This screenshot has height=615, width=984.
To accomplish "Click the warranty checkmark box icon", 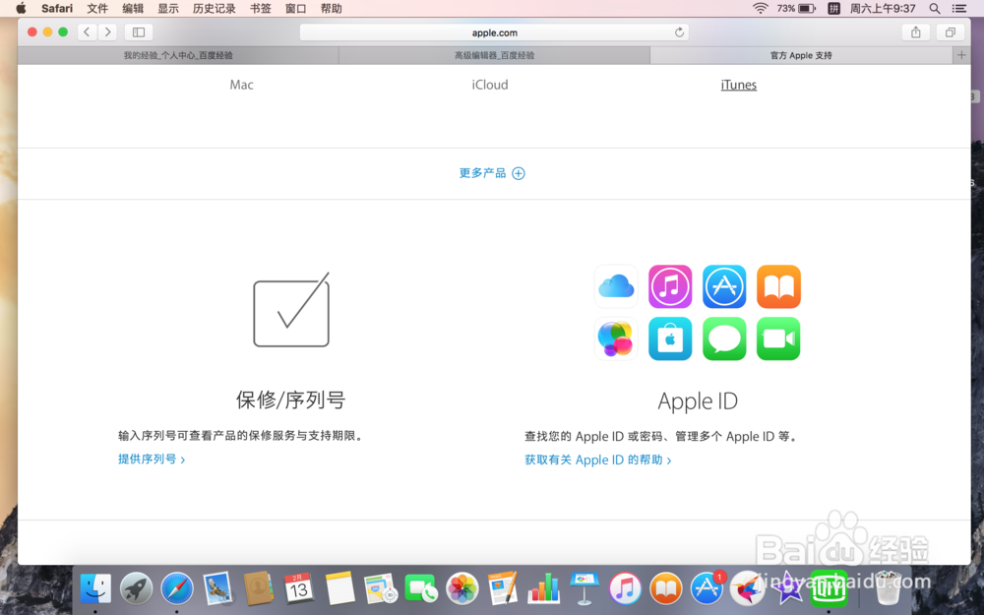I will 291,310.
